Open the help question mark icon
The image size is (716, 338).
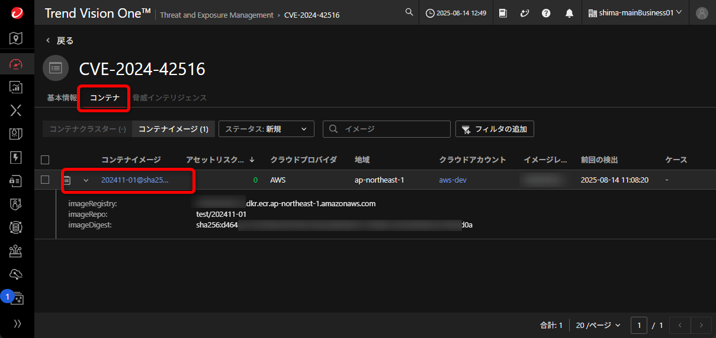[546, 13]
